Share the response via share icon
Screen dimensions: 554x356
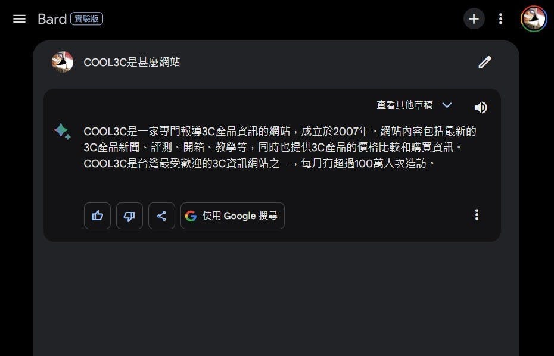161,216
